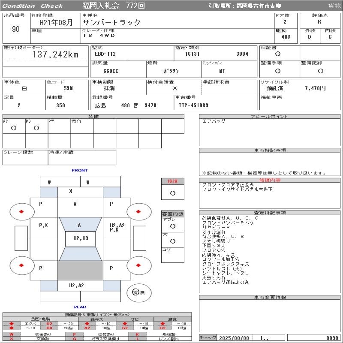Click the front-left wheel red diamond marker
Screen dimensions: 343x343
22,211
